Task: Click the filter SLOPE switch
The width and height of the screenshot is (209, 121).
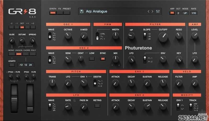Action: (x=145, y=36)
